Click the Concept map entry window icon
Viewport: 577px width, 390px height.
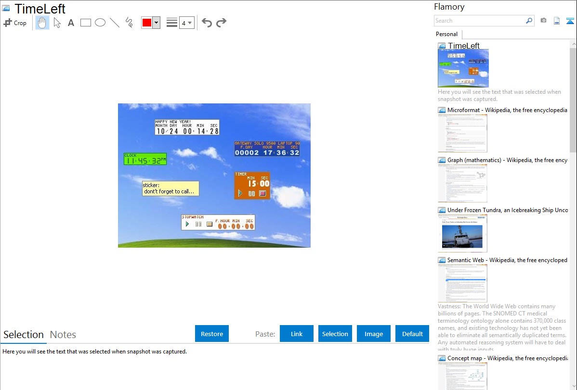coord(442,358)
